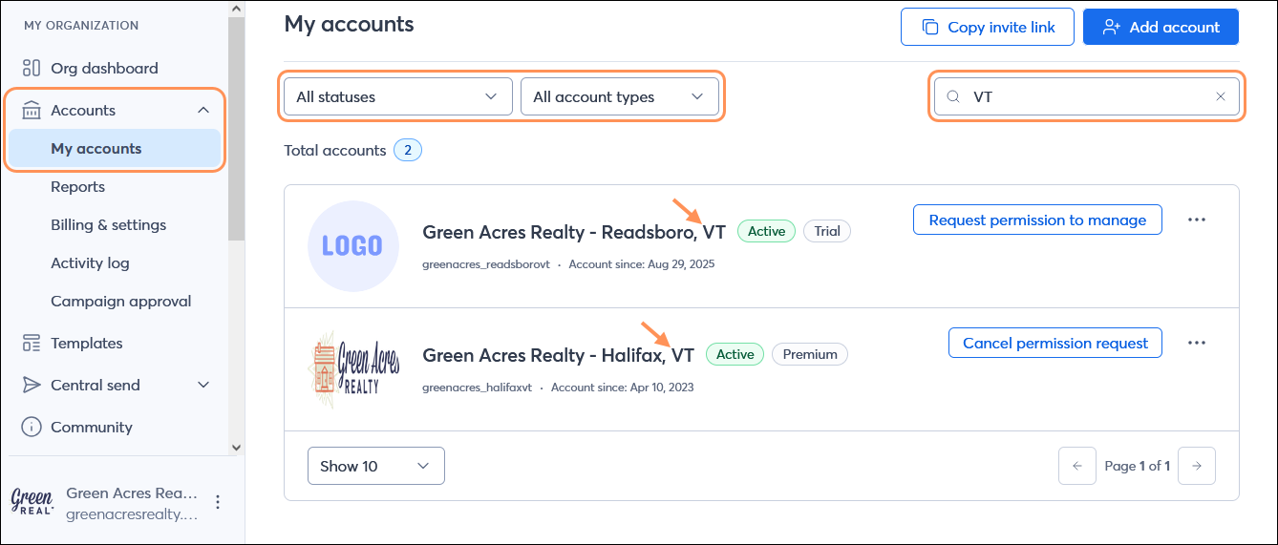Click the Total accounts count badge 2
This screenshot has width=1278, height=545.
(x=408, y=150)
